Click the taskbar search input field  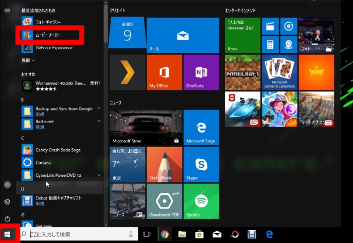pos(79,235)
